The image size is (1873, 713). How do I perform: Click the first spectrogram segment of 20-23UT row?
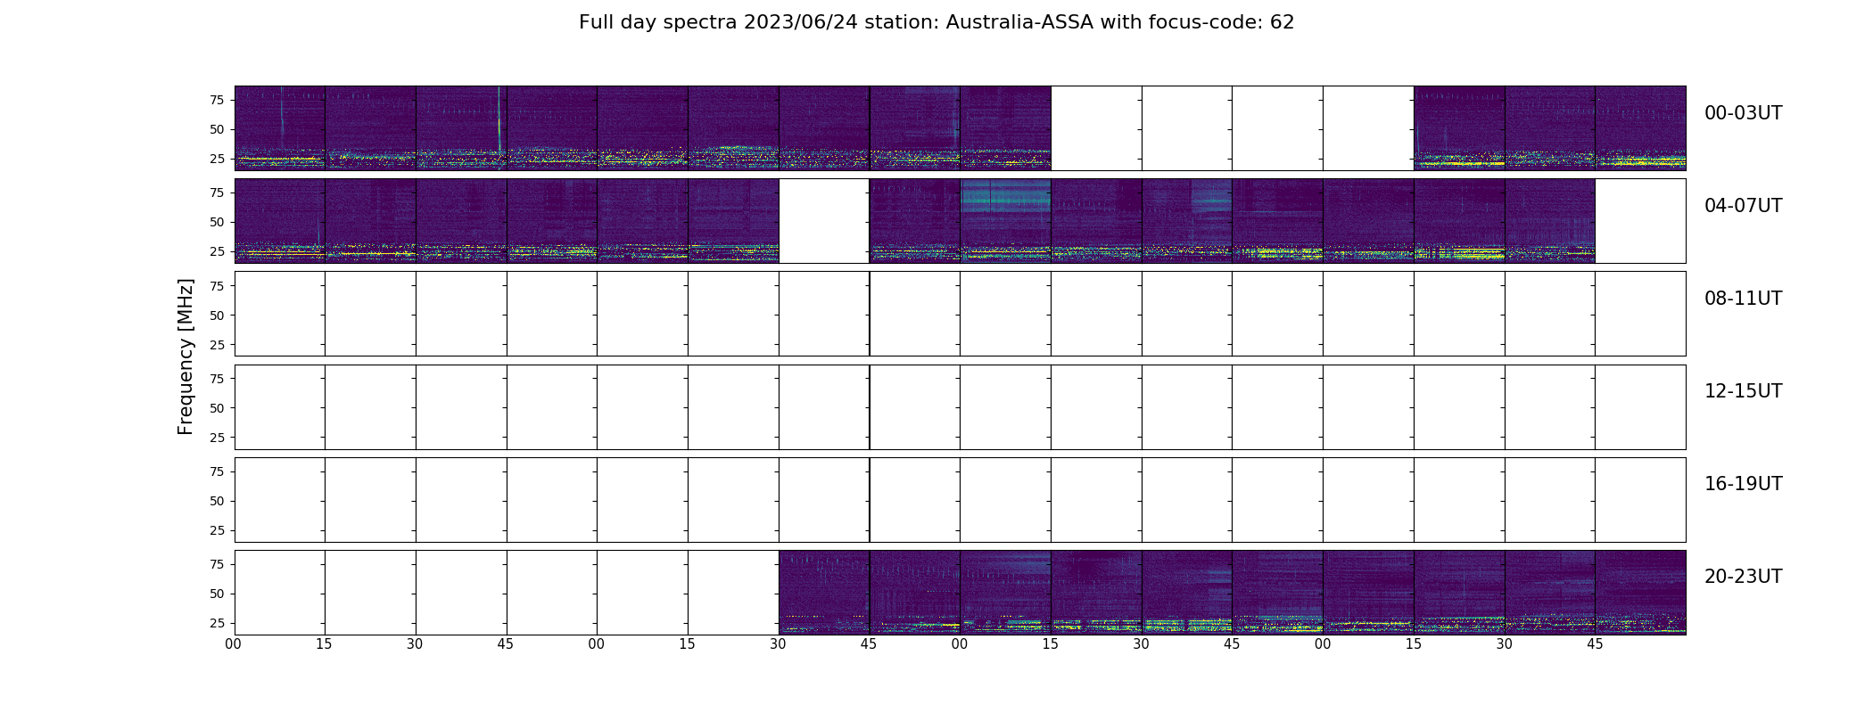click(x=824, y=592)
